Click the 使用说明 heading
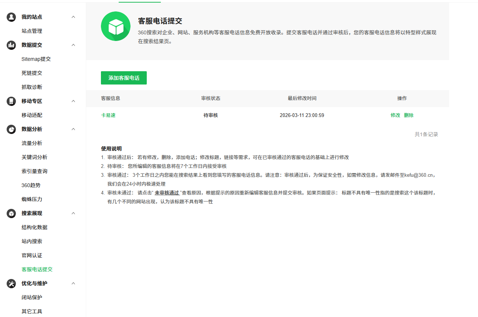Viewport: 478px width, 317px height. pyautogui.click(x=111, y=149)
